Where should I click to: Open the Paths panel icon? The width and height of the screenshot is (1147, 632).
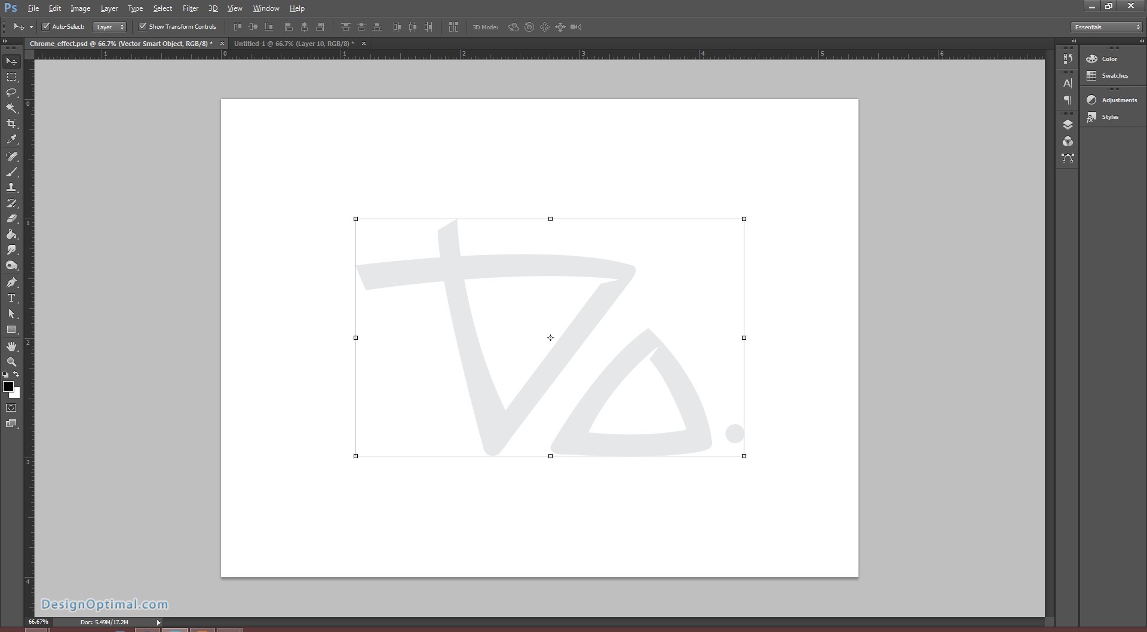(1068, 158)
